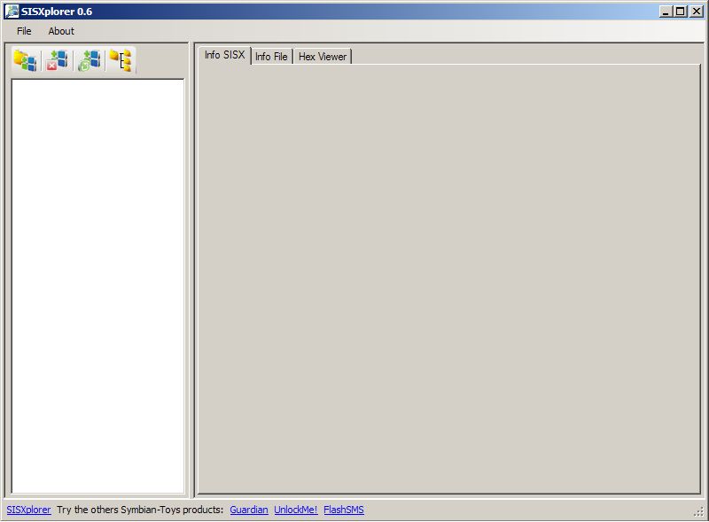709x522 pixels.
Task: Maximize the SISXplorer window
Action: pos(680,12)
